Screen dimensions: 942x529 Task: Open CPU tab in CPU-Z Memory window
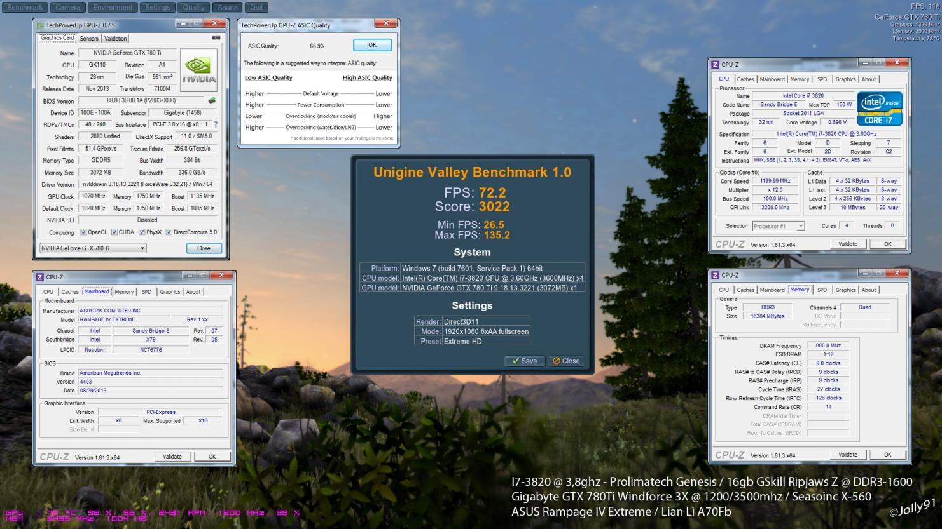(724, 290)
